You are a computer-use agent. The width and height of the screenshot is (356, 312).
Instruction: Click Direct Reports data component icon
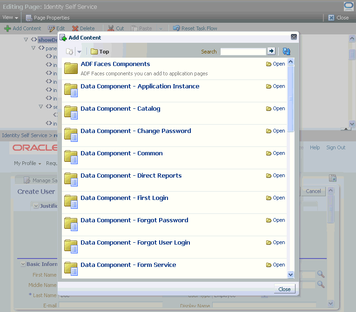pos(71,179)
